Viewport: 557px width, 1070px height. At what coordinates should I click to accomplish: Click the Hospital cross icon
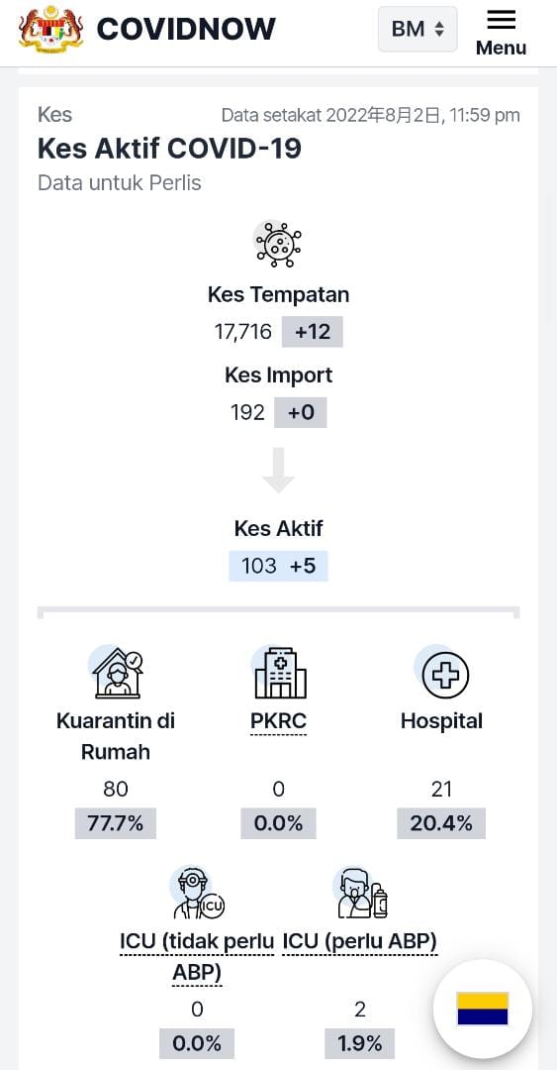click(442, 672)
